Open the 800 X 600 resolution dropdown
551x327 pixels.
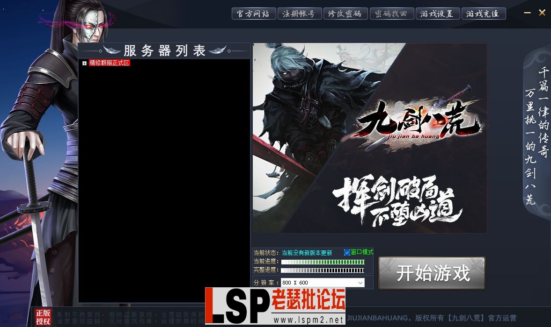323,283
